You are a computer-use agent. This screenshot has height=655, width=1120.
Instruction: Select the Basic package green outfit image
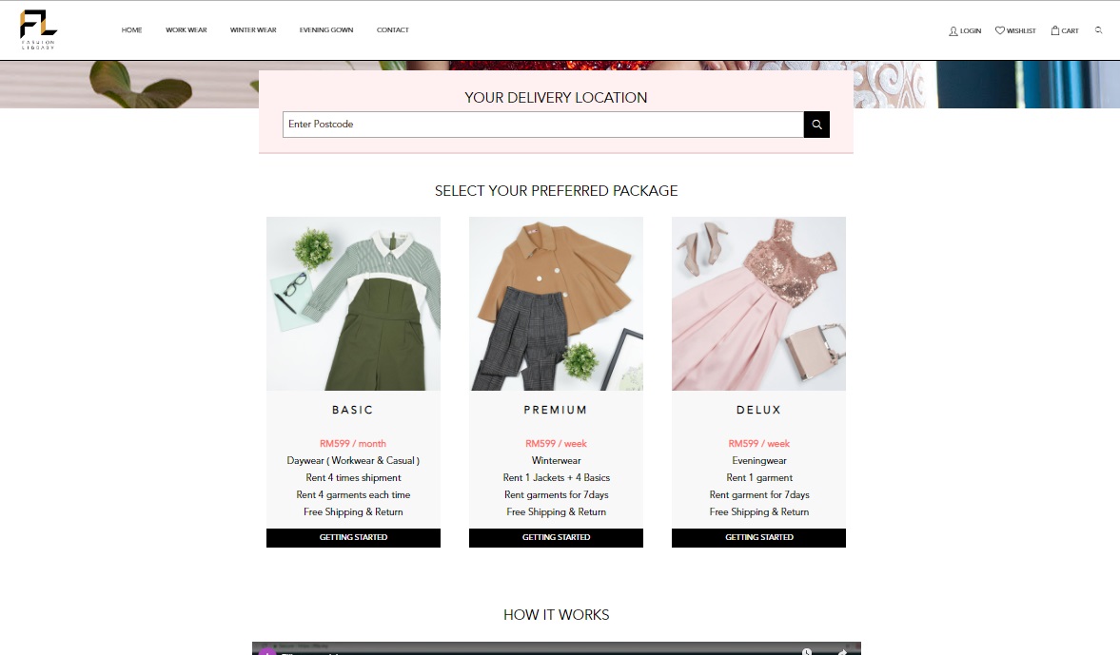[x=353, y=303]
